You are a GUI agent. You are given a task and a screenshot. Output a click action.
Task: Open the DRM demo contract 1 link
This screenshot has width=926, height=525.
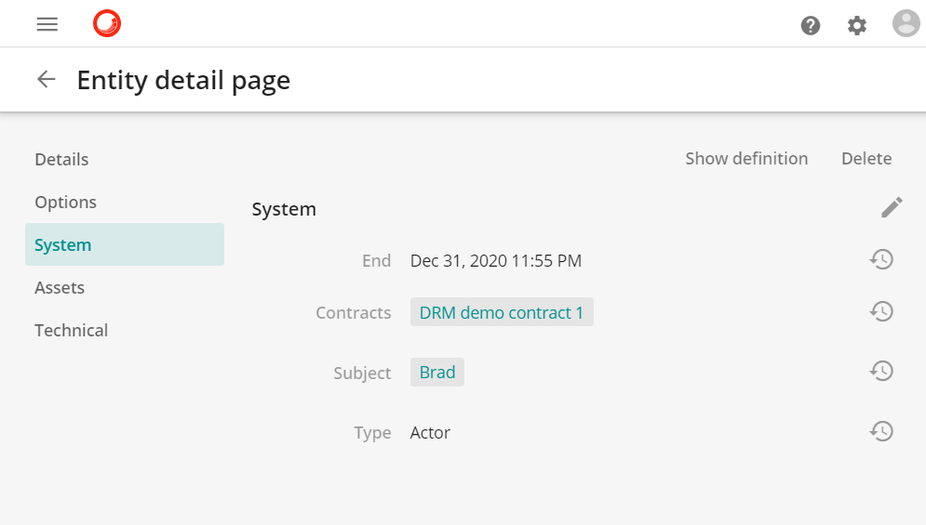tap(502, 313)
